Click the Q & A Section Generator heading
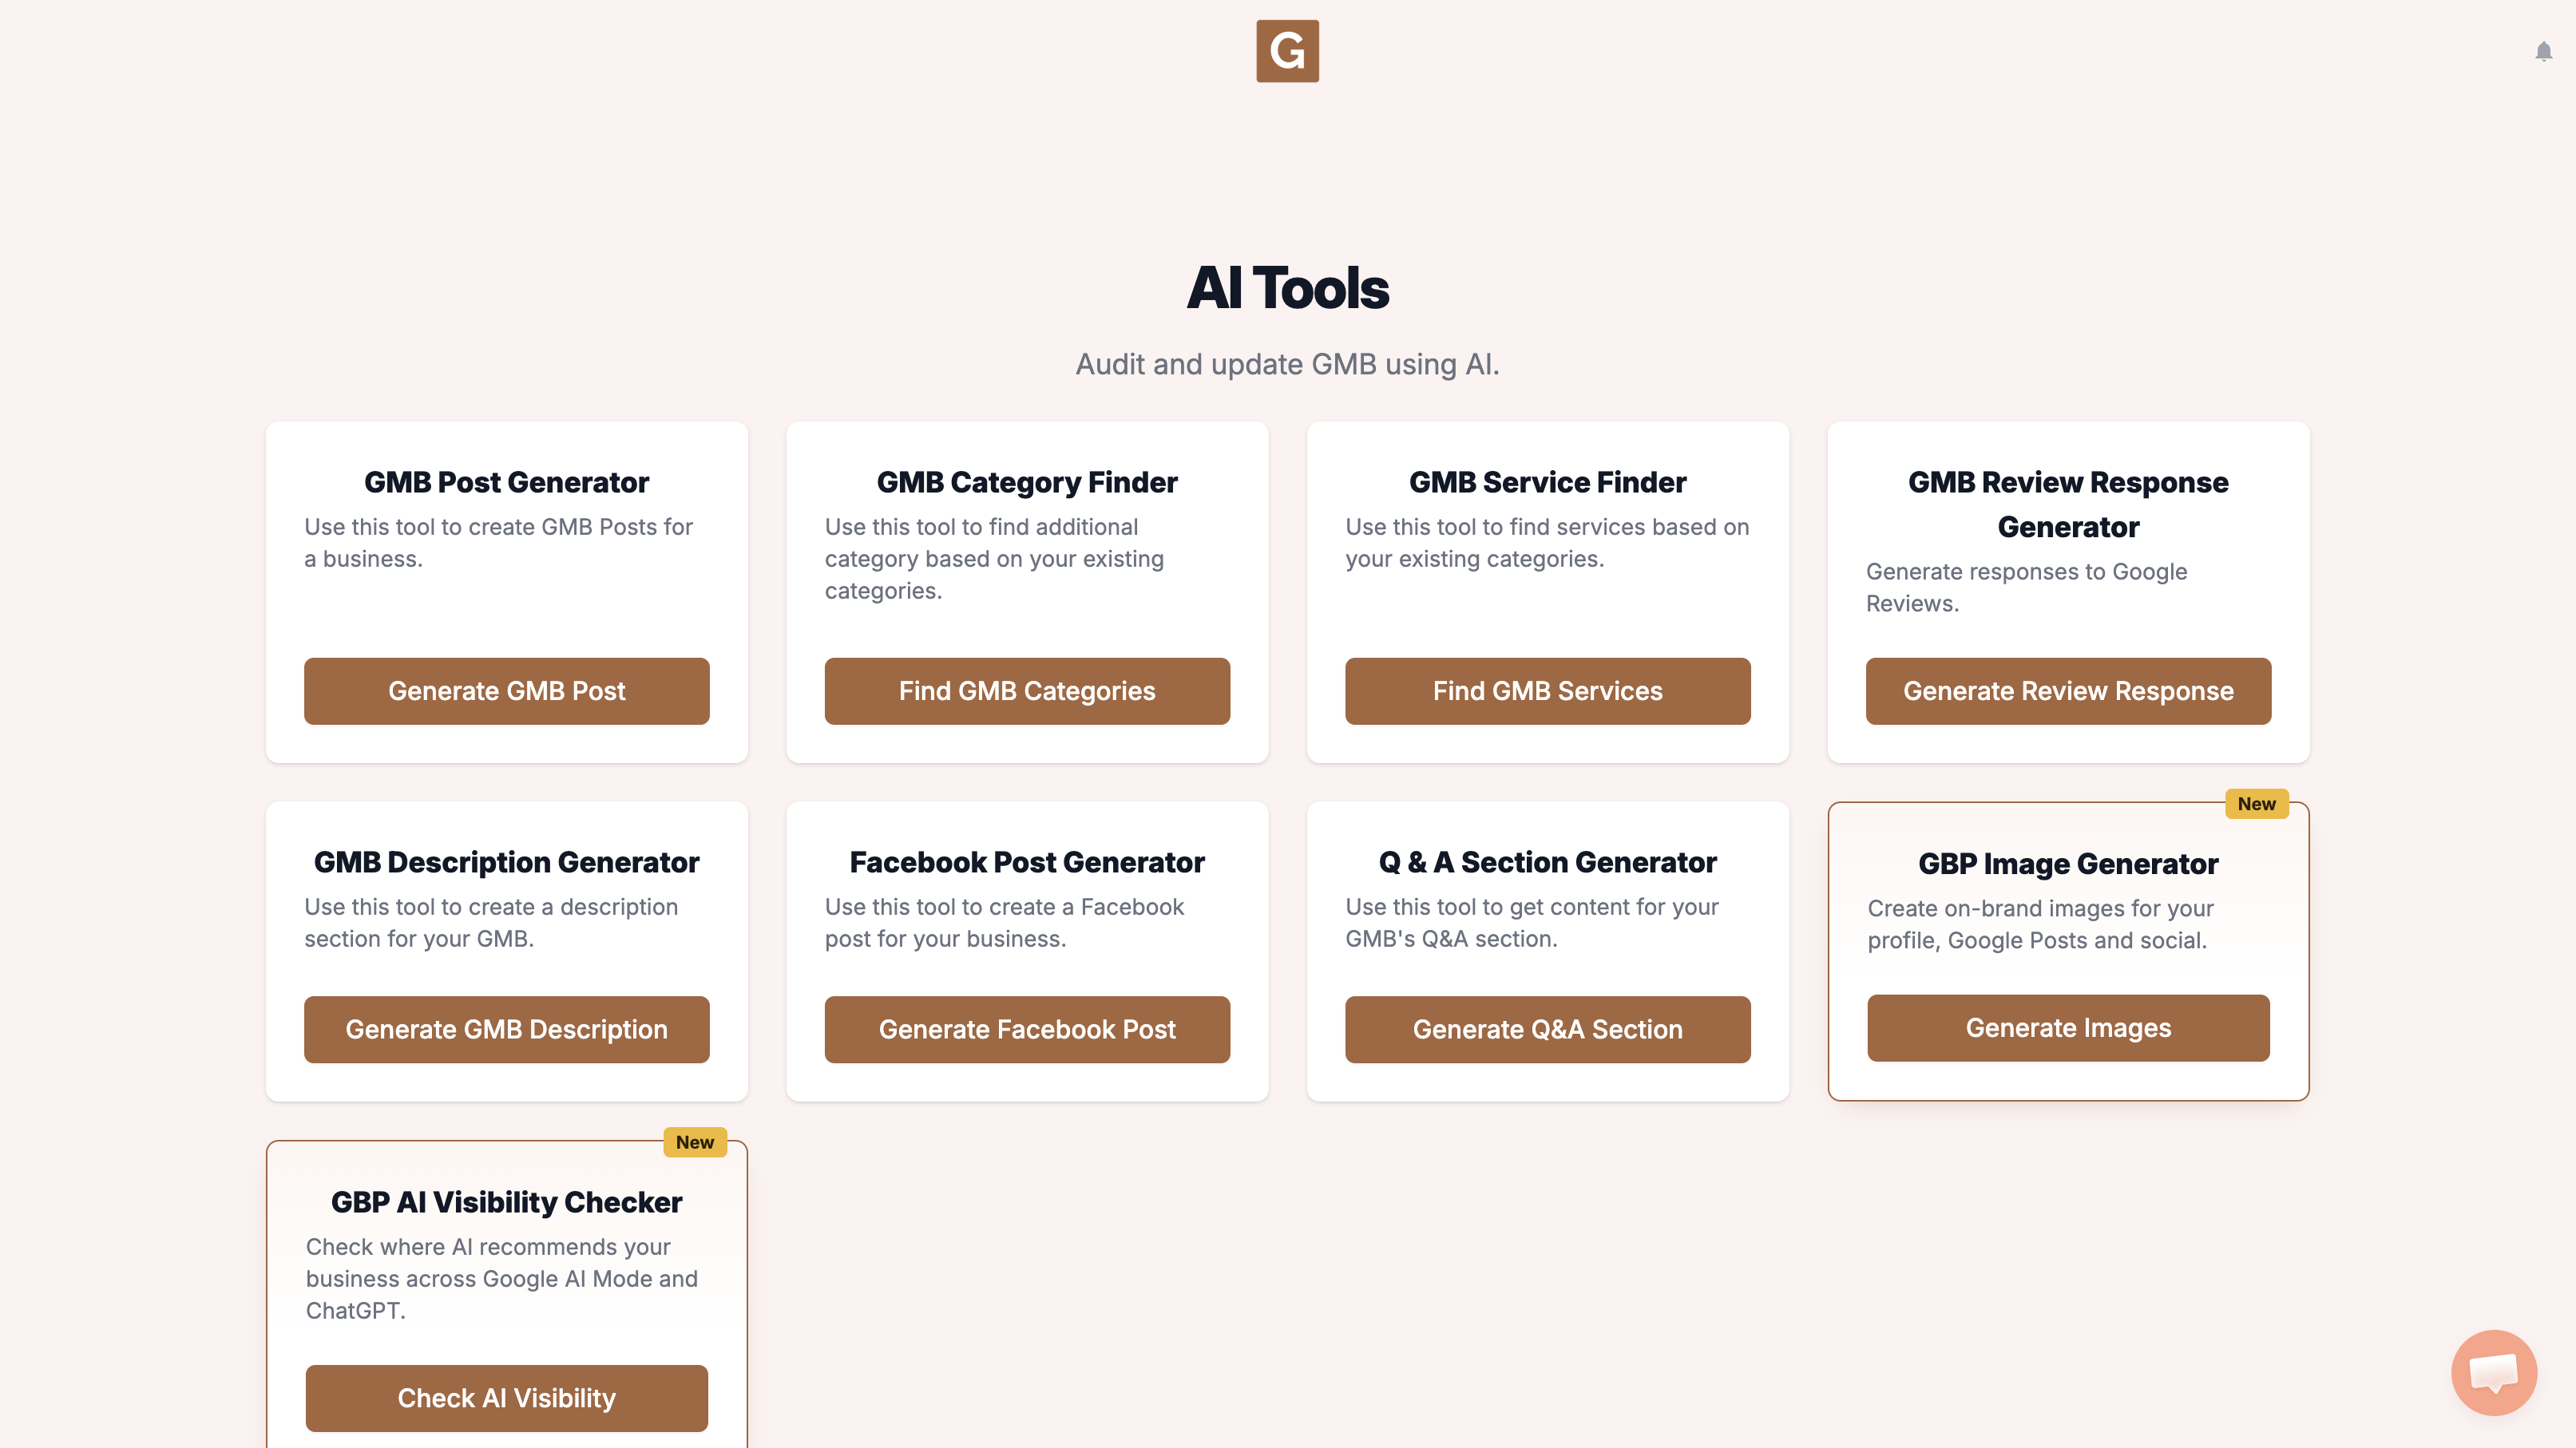2576x1448 pixels. pyautogui.click(x=1547, y=862)
